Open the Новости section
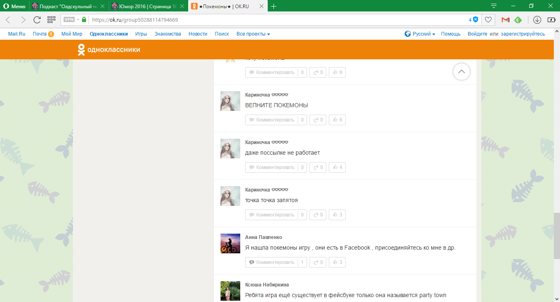Viewport: 560px width, 302px height. 198,34
